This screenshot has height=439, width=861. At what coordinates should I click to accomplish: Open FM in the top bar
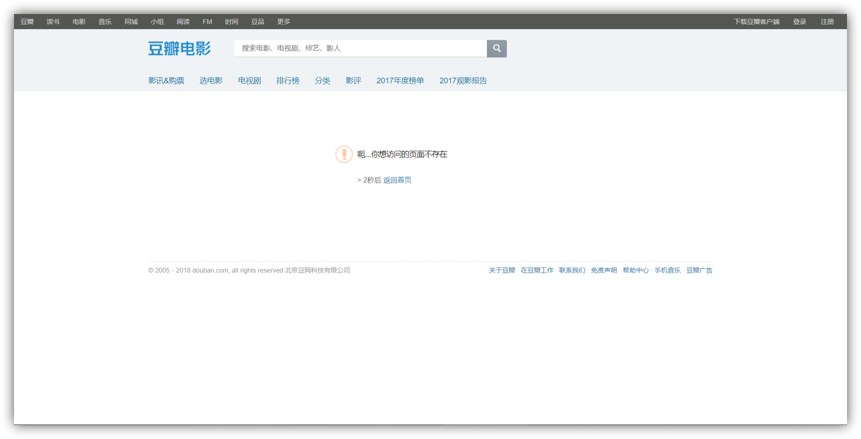[207, 22]
